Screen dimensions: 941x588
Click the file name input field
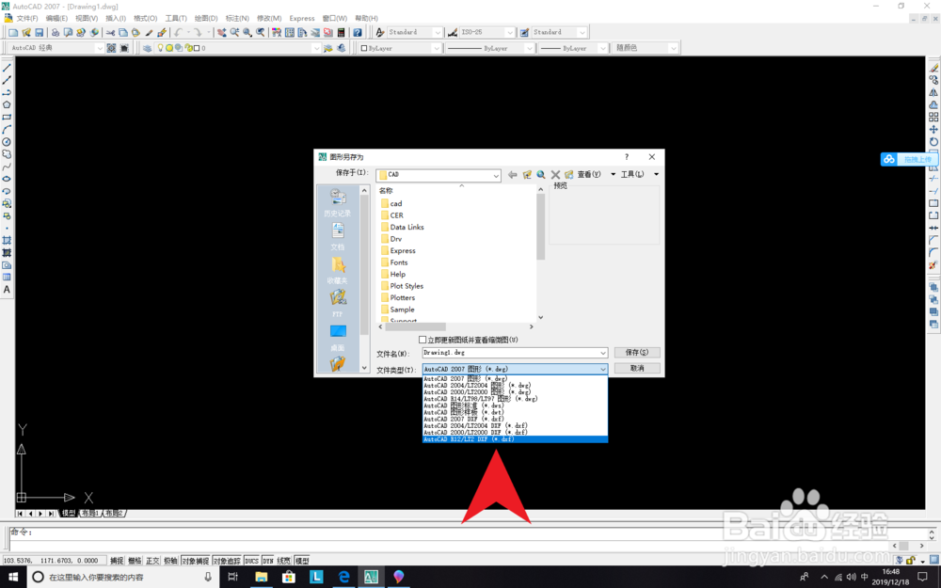(x=515, y=353)
